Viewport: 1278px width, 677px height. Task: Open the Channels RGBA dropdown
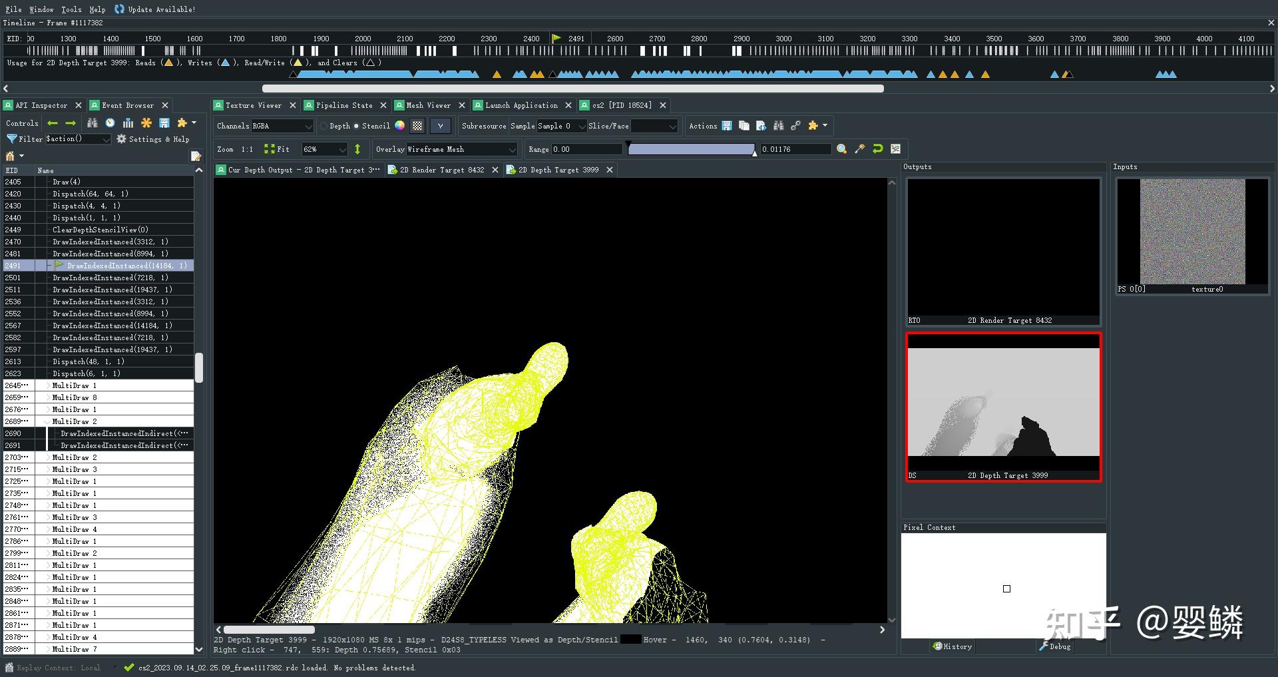282,126
